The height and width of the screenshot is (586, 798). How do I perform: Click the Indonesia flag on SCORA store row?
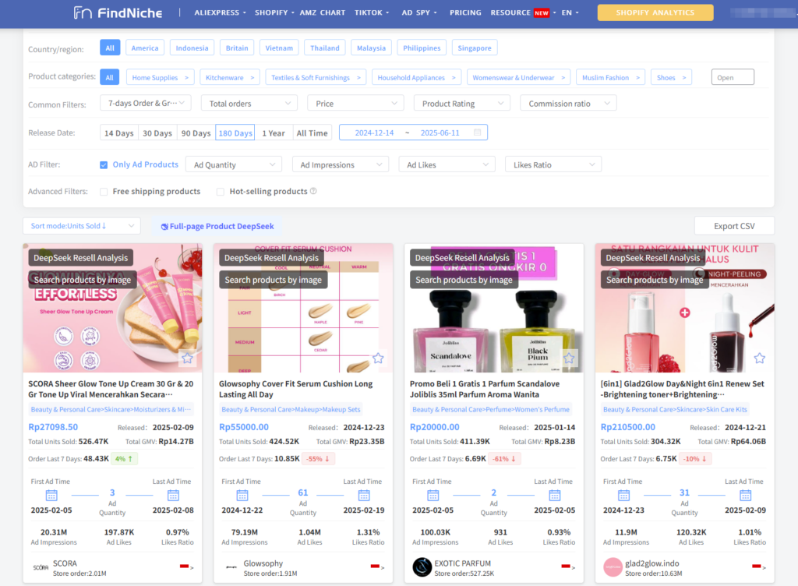tap(184, 567)
